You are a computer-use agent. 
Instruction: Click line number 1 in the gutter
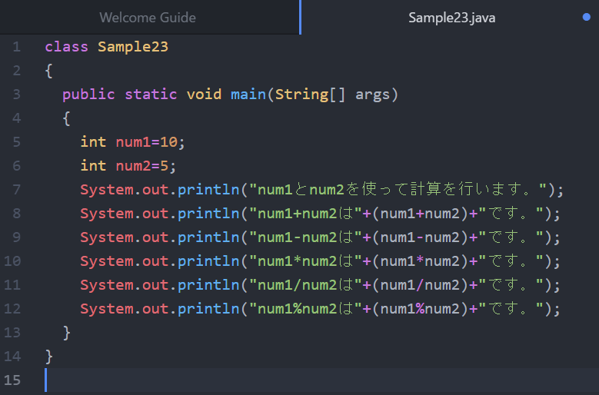(x=16, y=47)
